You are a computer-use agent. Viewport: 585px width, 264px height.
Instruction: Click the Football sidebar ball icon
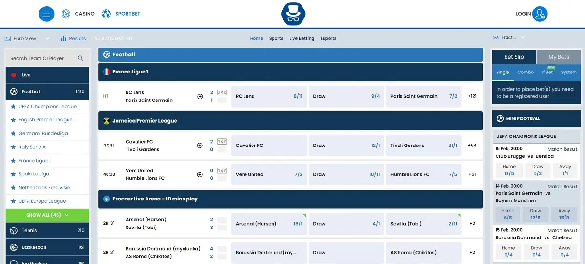(14, 91)
